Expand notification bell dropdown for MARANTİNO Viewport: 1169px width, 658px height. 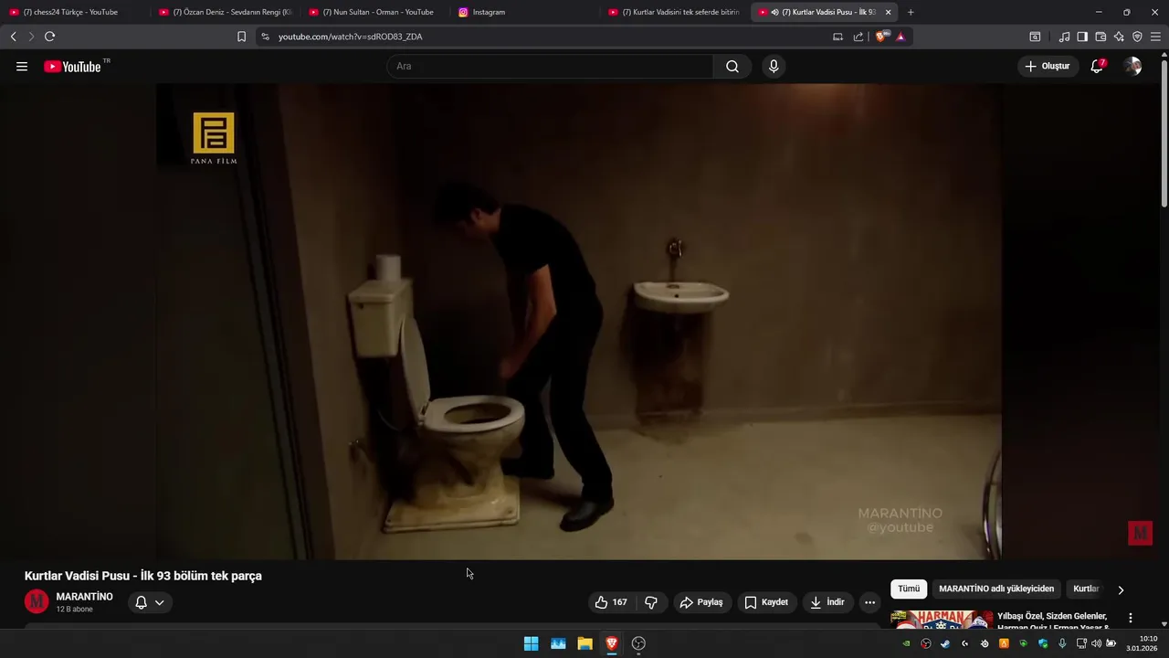click(150, 602)
